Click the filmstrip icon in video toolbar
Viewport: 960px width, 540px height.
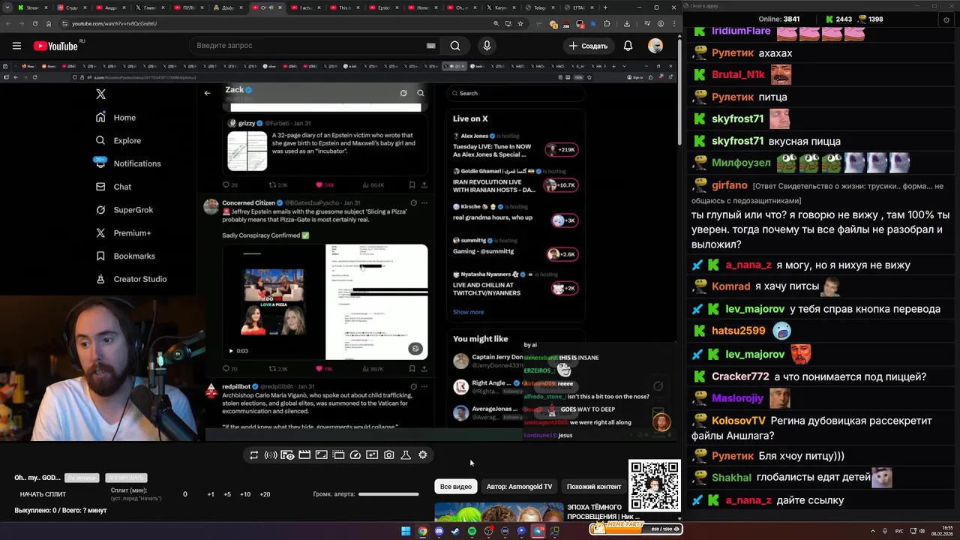(x=338, y=454)
